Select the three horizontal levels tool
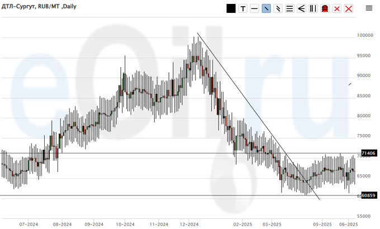The height and width of the screenshot is (229, 380). [x=289, y=8]
